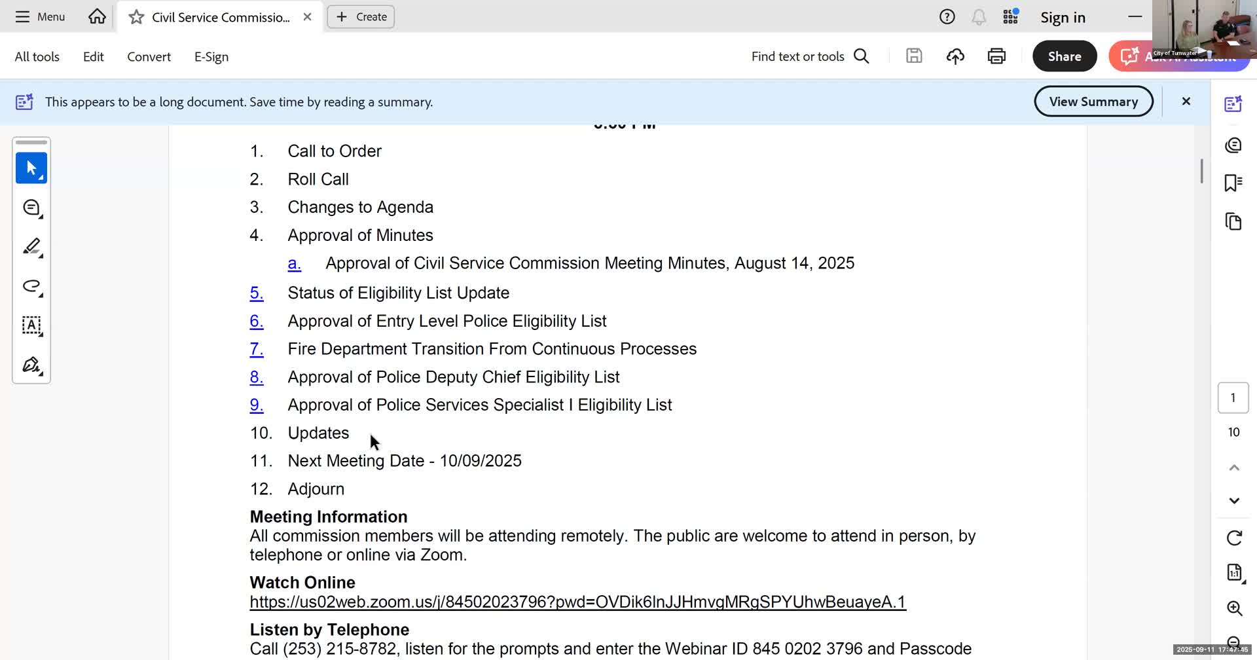The image size is (1257, 660).
Task: Select the arrow Select tool
Action: [31, 168]
